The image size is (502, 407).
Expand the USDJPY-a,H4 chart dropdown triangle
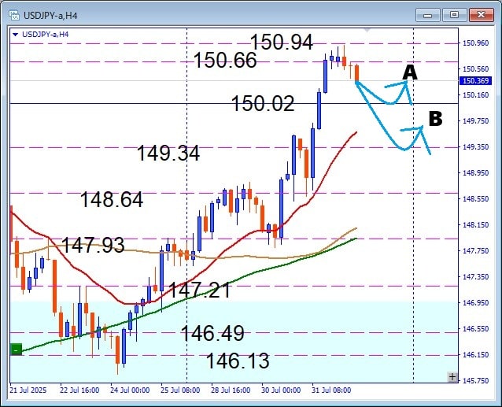pos(15,35)
